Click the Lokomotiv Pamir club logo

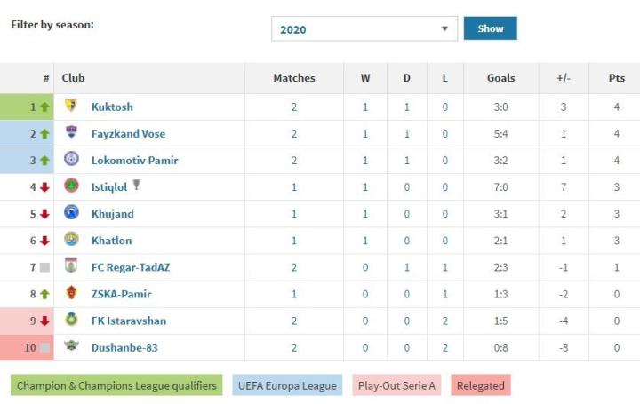point(71,160)
